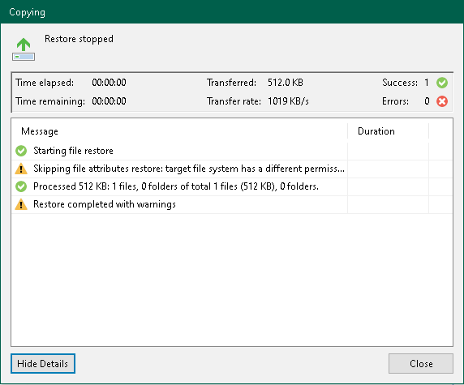Click the red Errors cross icon
This screenshot has height=385, width=464.
(x=442, y=101)
